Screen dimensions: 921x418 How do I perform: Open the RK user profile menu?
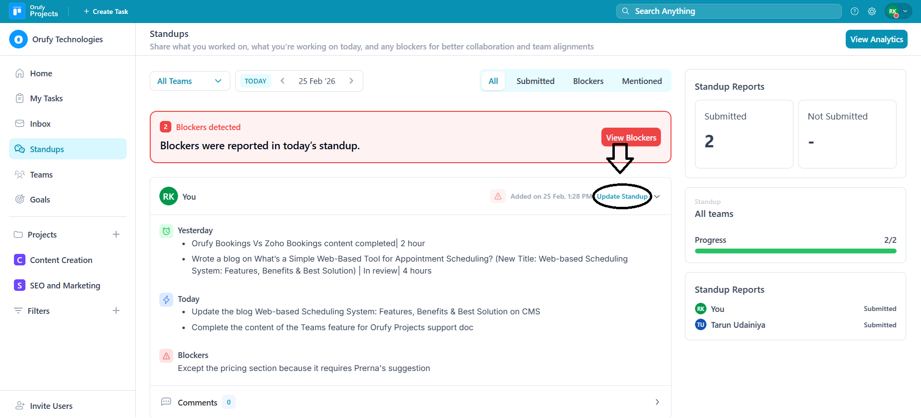(898, 12)
